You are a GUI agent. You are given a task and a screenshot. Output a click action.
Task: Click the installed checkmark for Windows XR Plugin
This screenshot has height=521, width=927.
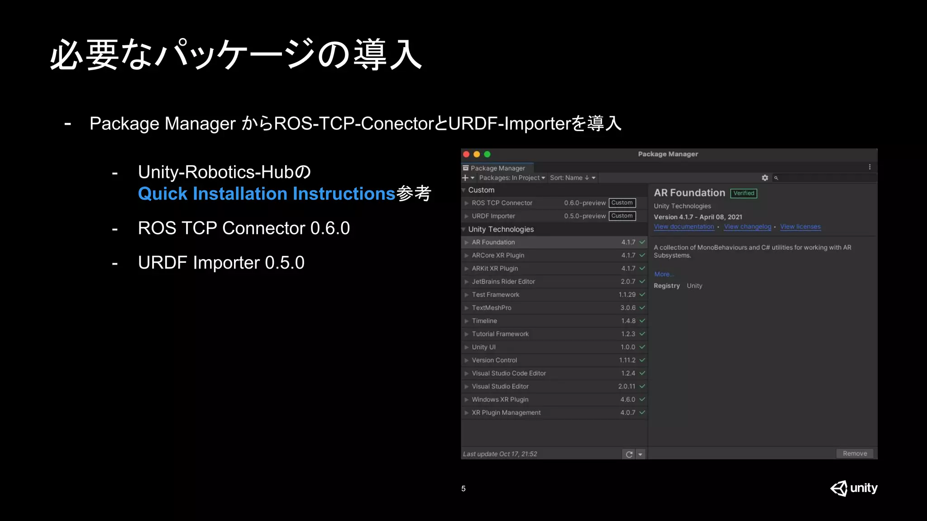point(642,399)
